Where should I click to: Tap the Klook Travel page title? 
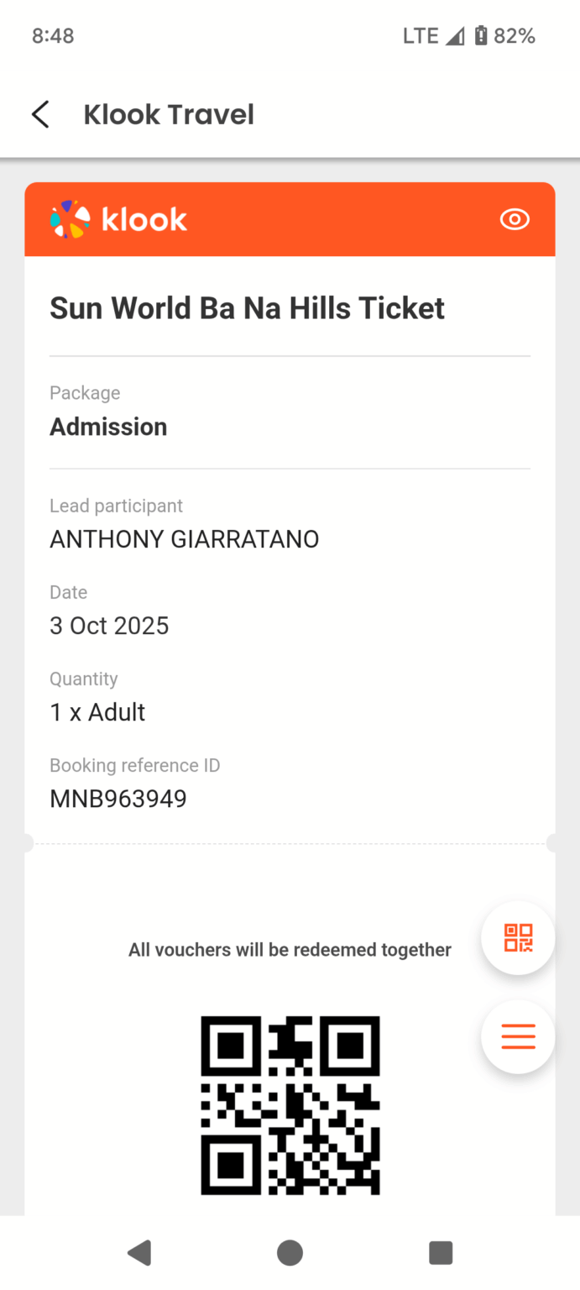(169, 114)
